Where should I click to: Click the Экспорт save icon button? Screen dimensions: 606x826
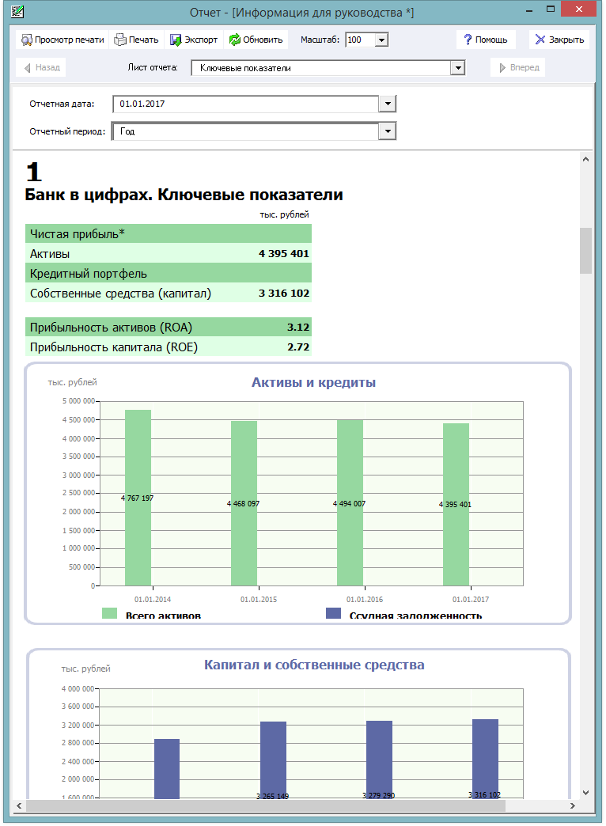[x=194, y=40]
